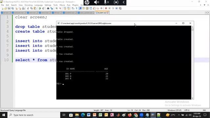Open the Edit menu
210x118 pixels.
tap(7, 5)
